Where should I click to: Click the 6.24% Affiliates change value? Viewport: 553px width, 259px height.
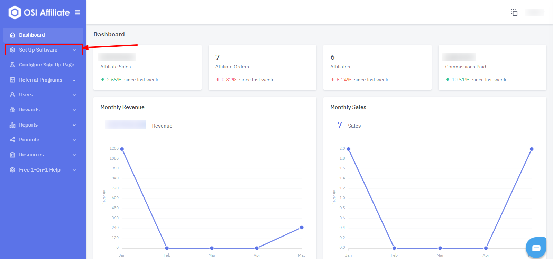(x=344, y=80)
